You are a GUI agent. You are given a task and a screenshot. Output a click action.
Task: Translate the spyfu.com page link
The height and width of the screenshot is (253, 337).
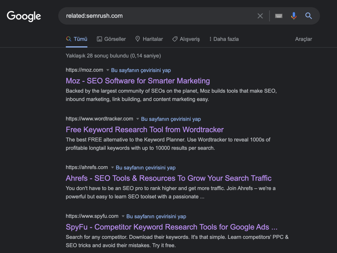coord(156,216)
